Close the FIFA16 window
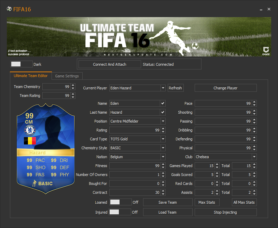This screenshot has width=278, height=228. pos(269,9)
